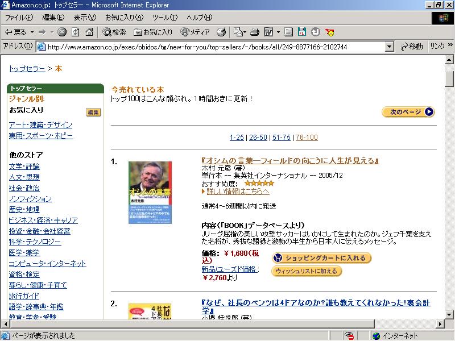Open the ノンフィクション store link
The width and height of the screenshot is (455, 341).
(x=30, y=199)
